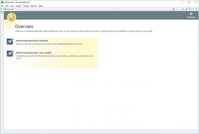Restore the Welcome view size
The height and width of the screenshot is (134, 199).
coord(196,9)
